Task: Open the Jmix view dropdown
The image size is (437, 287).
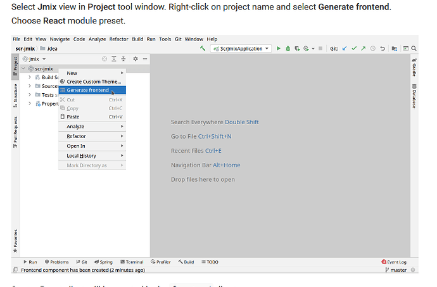Action: (x=34, y=59)
